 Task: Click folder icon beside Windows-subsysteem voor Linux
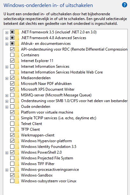(x=17, y=181)
